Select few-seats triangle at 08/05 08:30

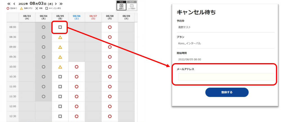(x=60, y=37)
